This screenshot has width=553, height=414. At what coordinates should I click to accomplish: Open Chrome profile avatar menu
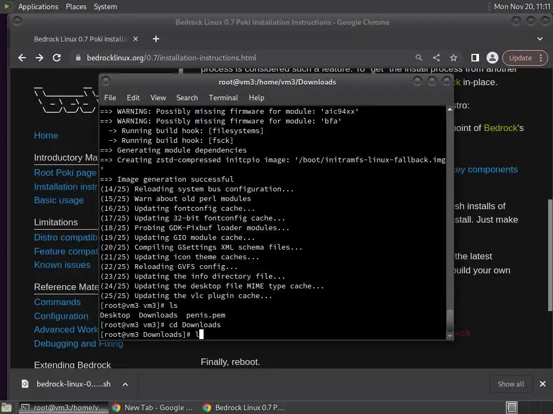pos(493,58)
